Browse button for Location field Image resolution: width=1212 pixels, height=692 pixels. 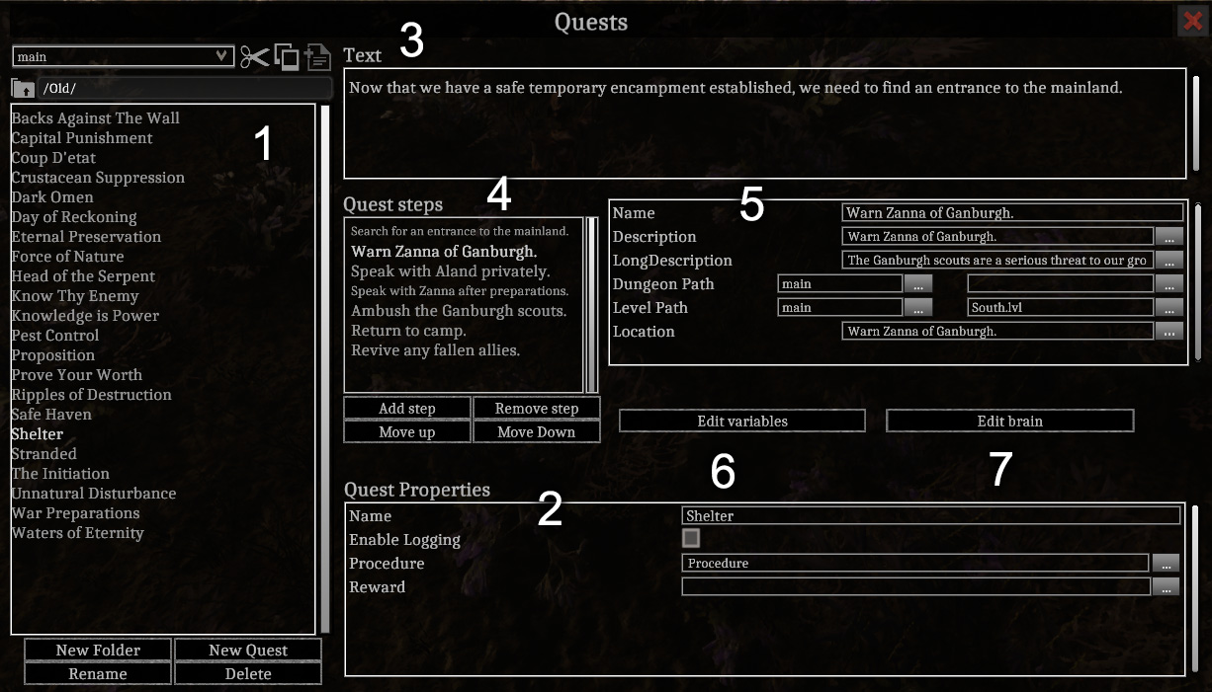pyautogui.click(x=1169, y=332)
